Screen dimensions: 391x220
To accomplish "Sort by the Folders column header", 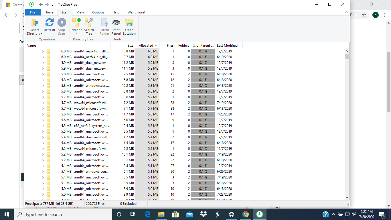I will (183, 45).
